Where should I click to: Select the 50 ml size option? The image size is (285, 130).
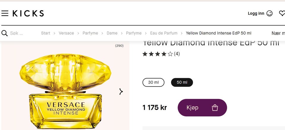[182, 82]
